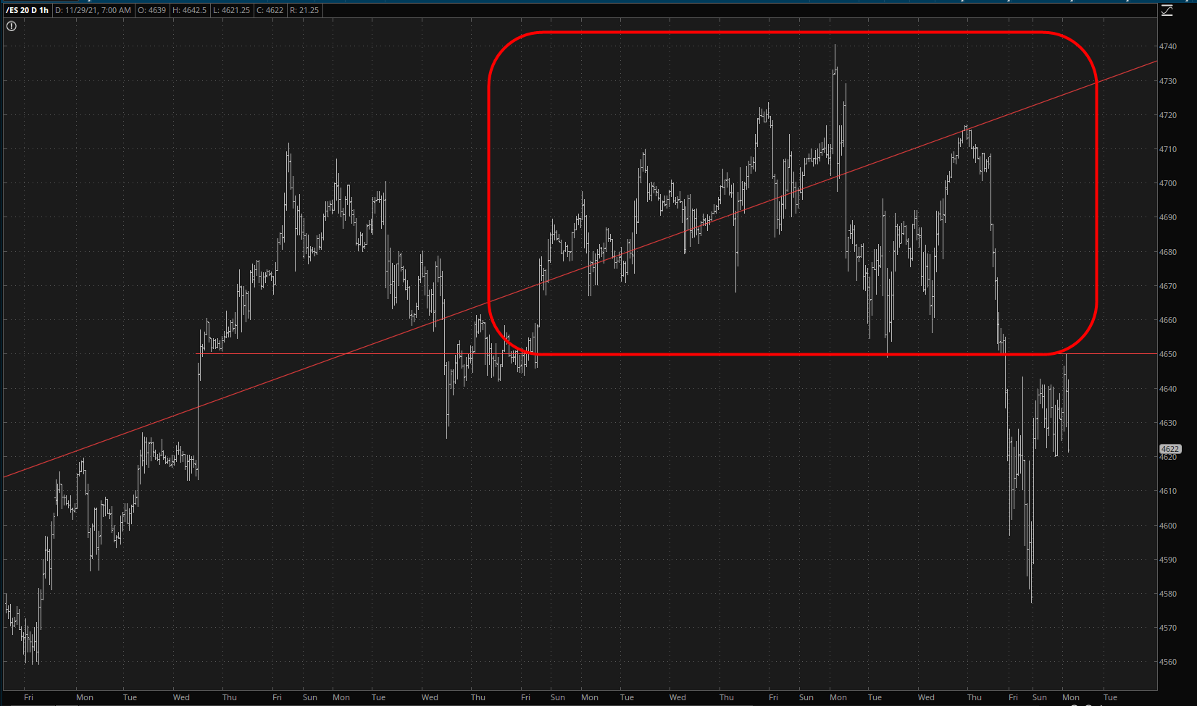Click the 4700 label on price axis
1197x706 pixels.
(x=1167, y=183)
